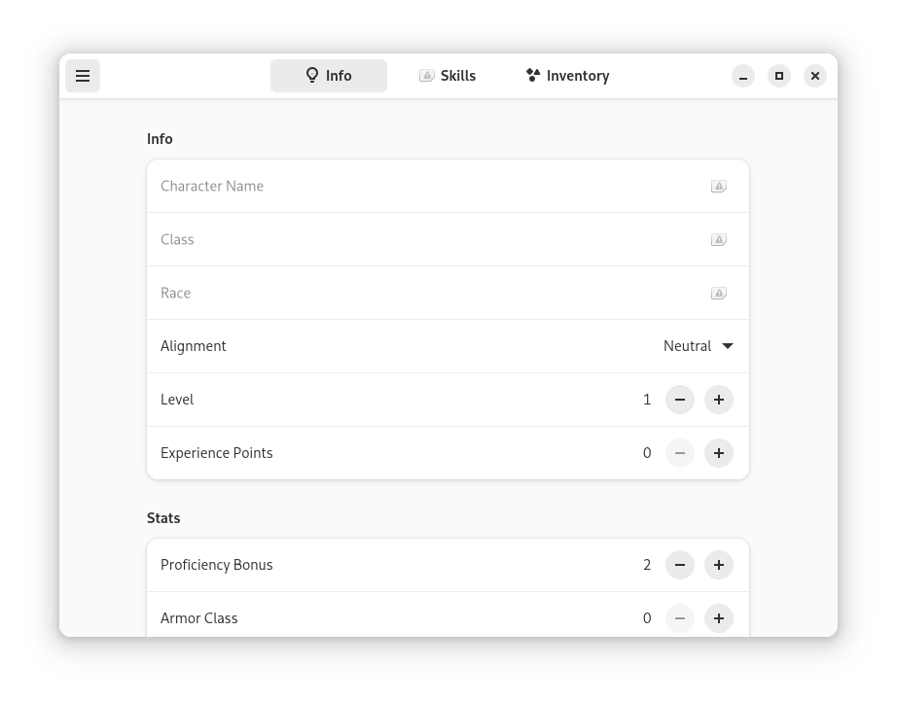The image size is (897, 702).
Task: Focus the Character Name text field
Action: 448,187
